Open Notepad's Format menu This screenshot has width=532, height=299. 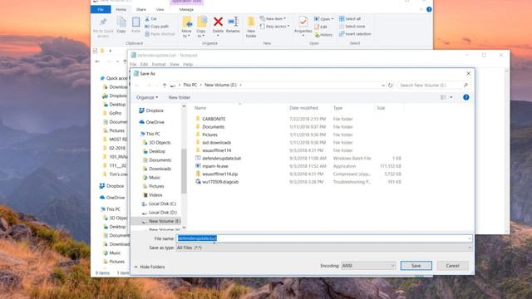coord(159,64)
